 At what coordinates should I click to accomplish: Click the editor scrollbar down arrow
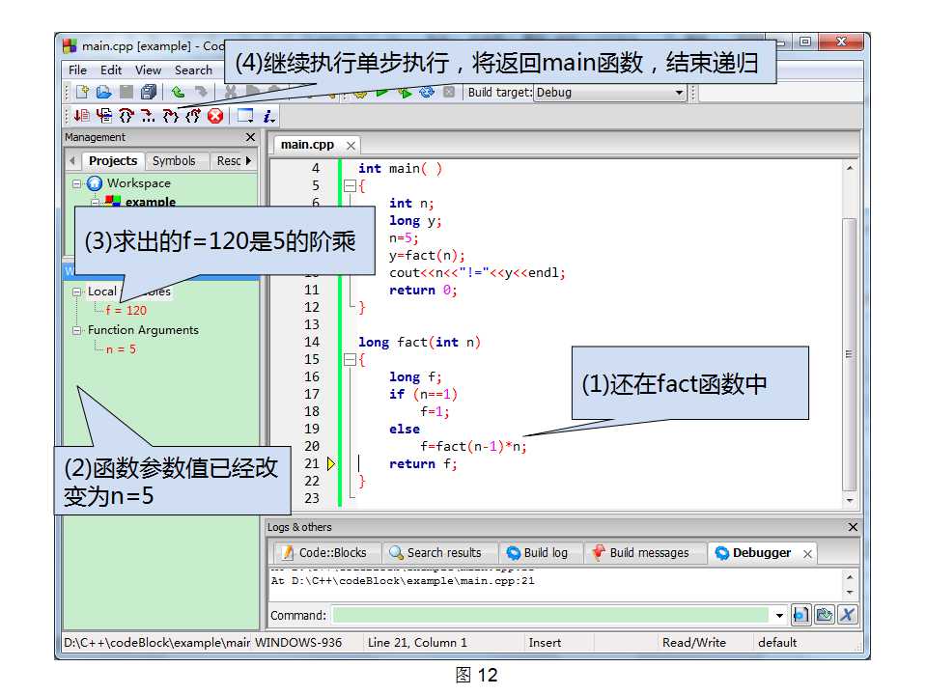click(850, 501)
